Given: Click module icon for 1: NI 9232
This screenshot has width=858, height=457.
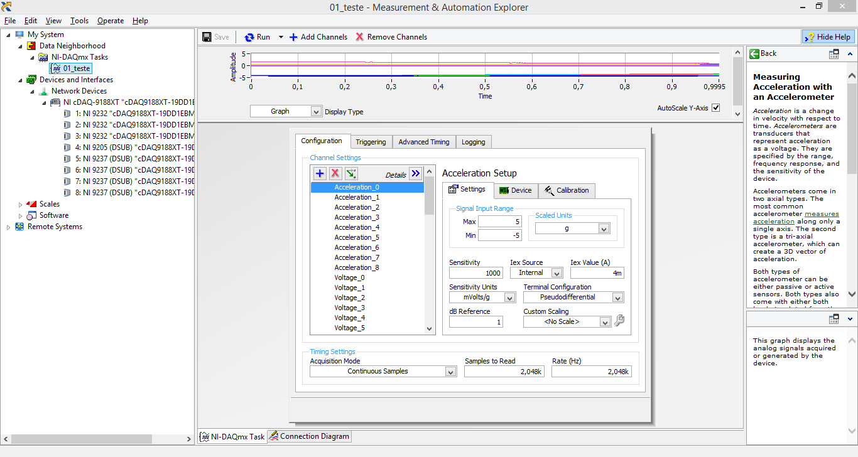Looking at the screenshot, I should click(67, 114).
